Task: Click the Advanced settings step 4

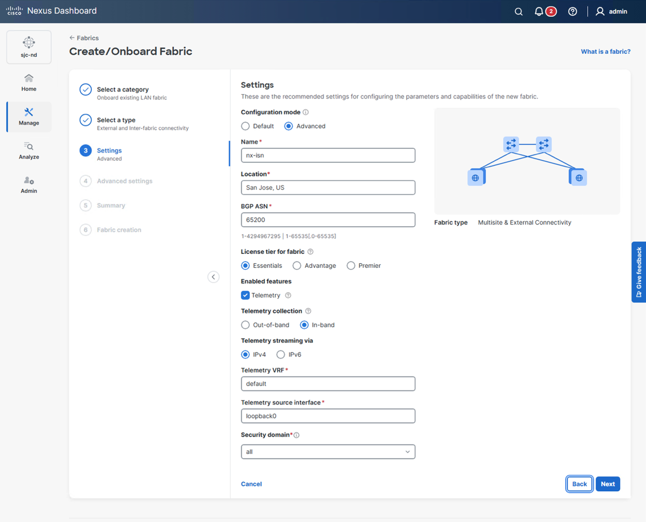Action: (x=116, y=181)
